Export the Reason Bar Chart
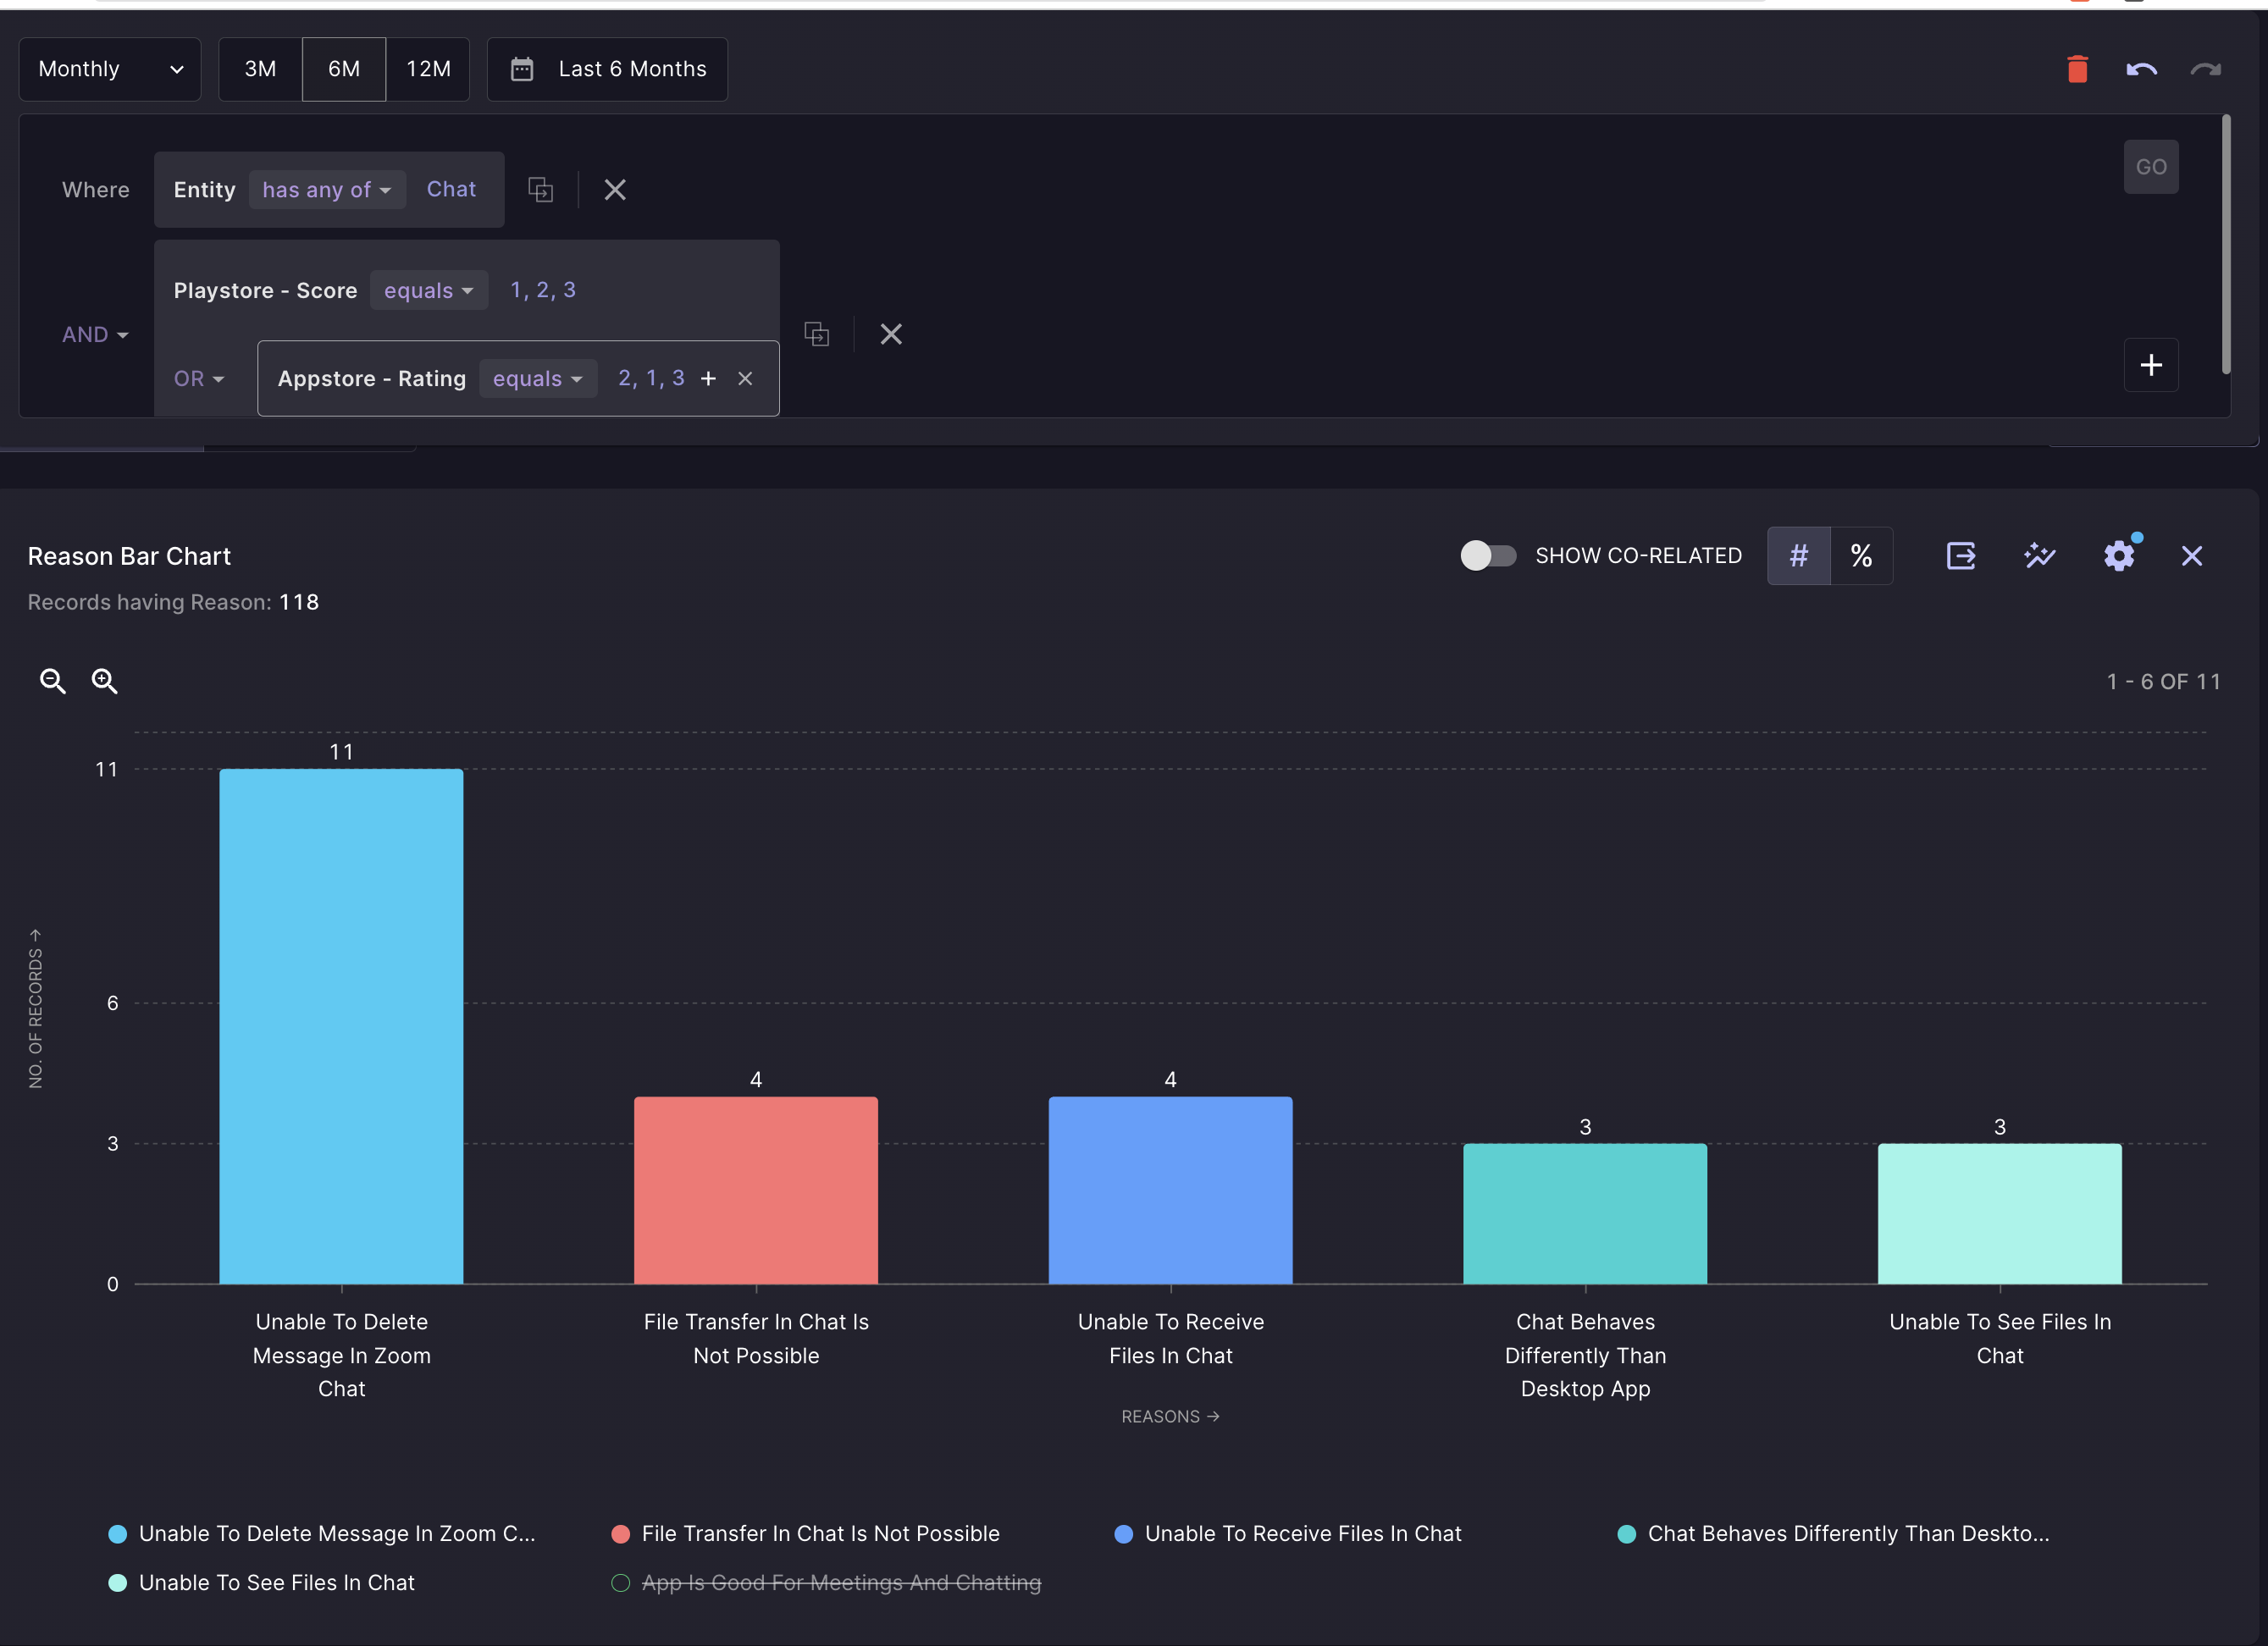2268x1646 pixels. pos(1960,556)
